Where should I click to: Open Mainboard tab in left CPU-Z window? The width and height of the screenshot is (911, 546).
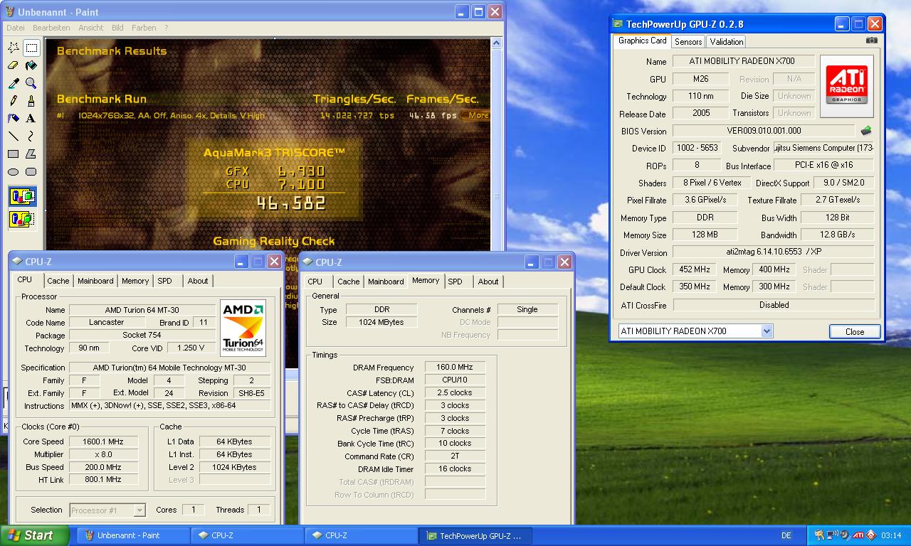95,281
